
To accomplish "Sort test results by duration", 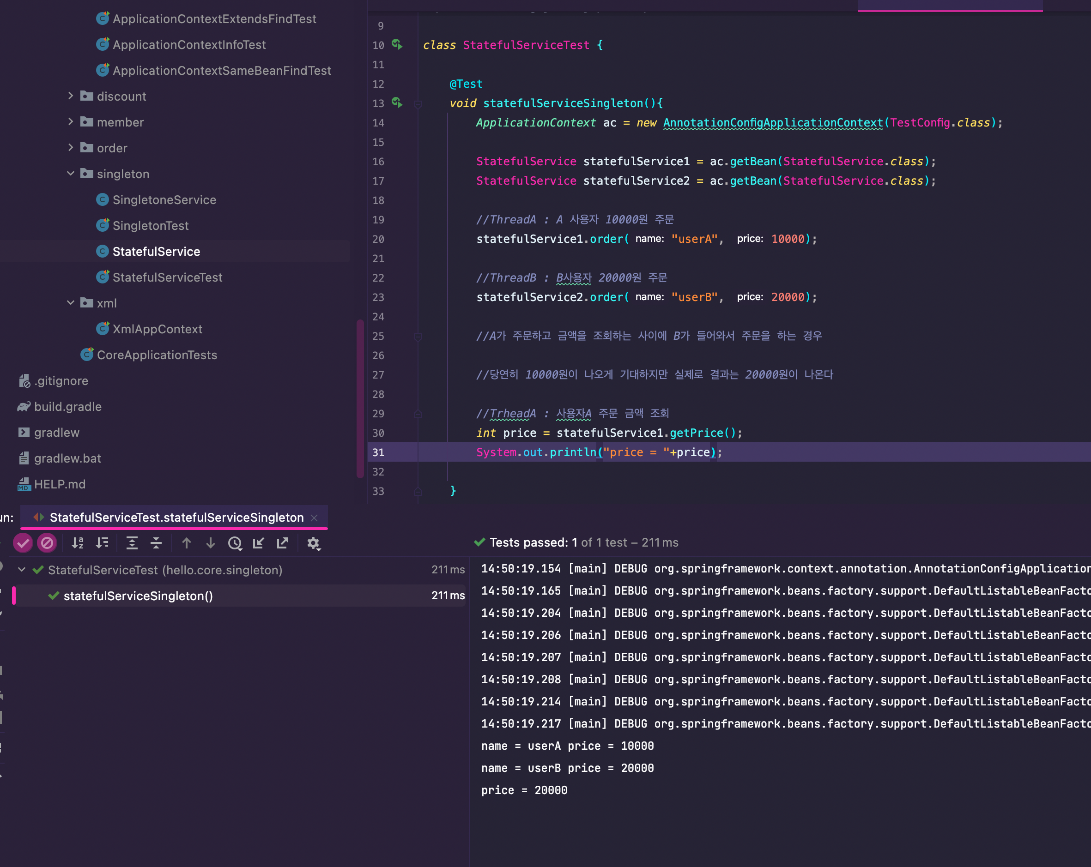I will coord(102,543).
